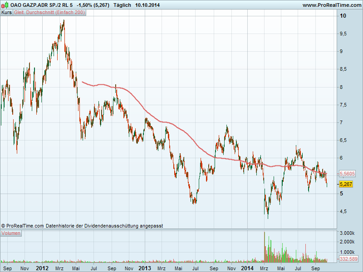Click Datenhistorie der Dividendenausschüttung angepasst note
Image resolution: width=363 pixels, height=272 pixels.
pos(104,226)
